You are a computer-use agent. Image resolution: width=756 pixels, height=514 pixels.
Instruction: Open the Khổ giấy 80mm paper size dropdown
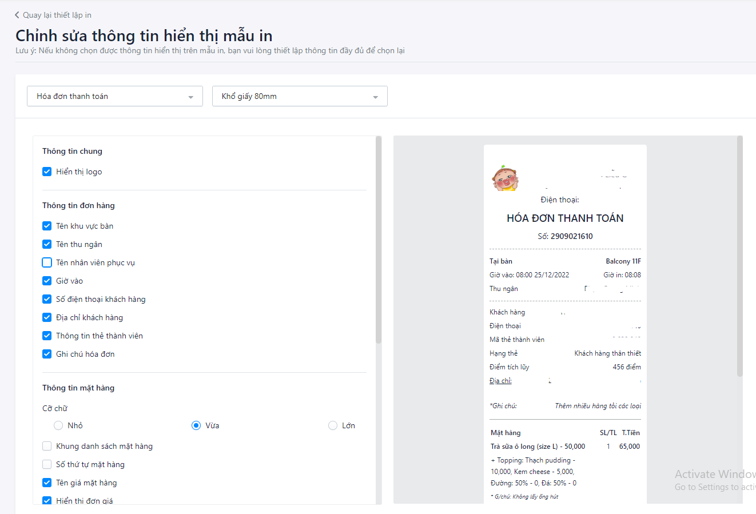coord(300,96)
